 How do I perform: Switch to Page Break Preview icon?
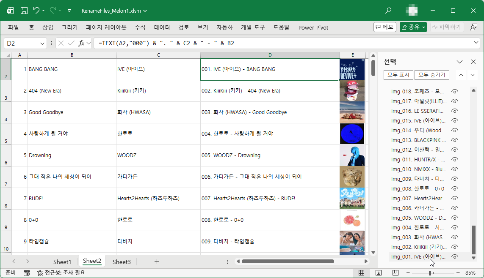(395, 273)
